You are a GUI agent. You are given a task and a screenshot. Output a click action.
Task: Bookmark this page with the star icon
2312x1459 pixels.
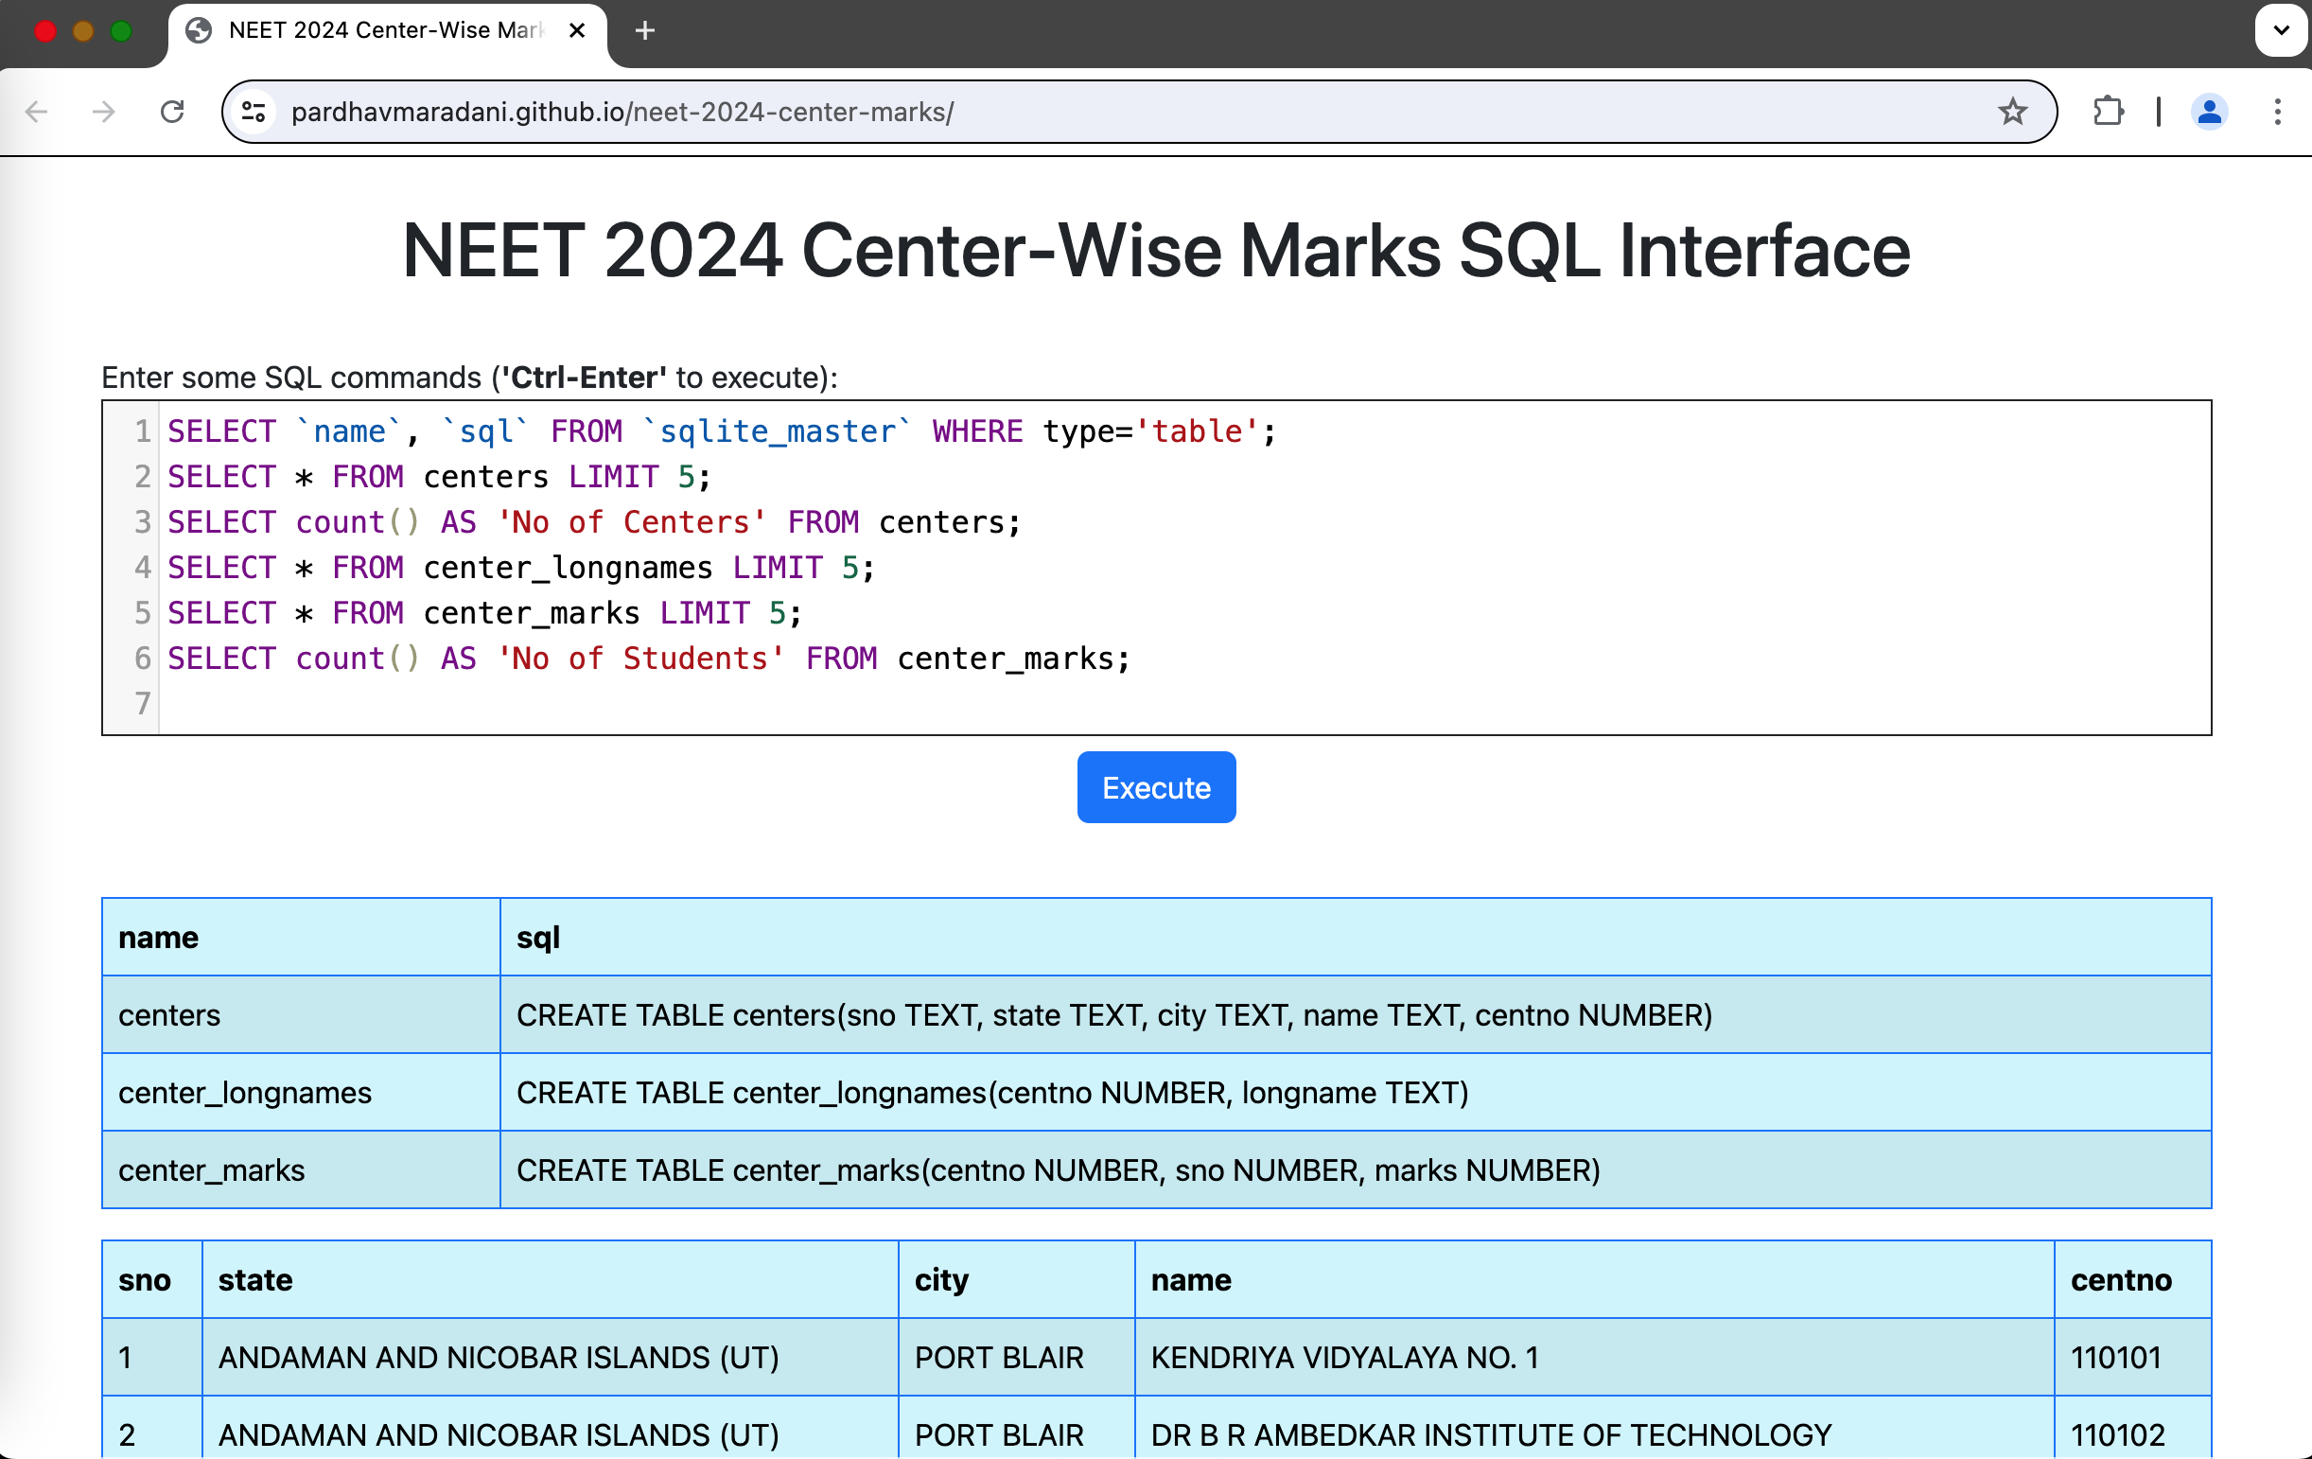coord(2012,112)
